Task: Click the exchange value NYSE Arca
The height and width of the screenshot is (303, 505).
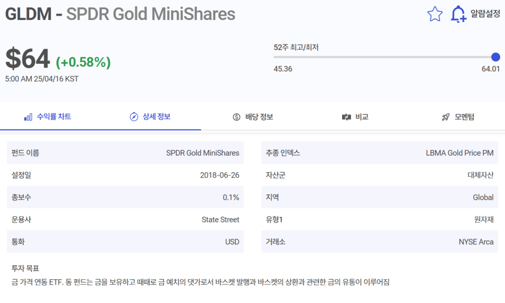Action: pyautogui.click(x=476, y=242)
